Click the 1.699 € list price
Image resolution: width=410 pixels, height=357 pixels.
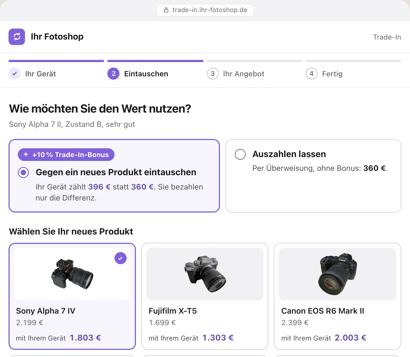coord(162,322)
